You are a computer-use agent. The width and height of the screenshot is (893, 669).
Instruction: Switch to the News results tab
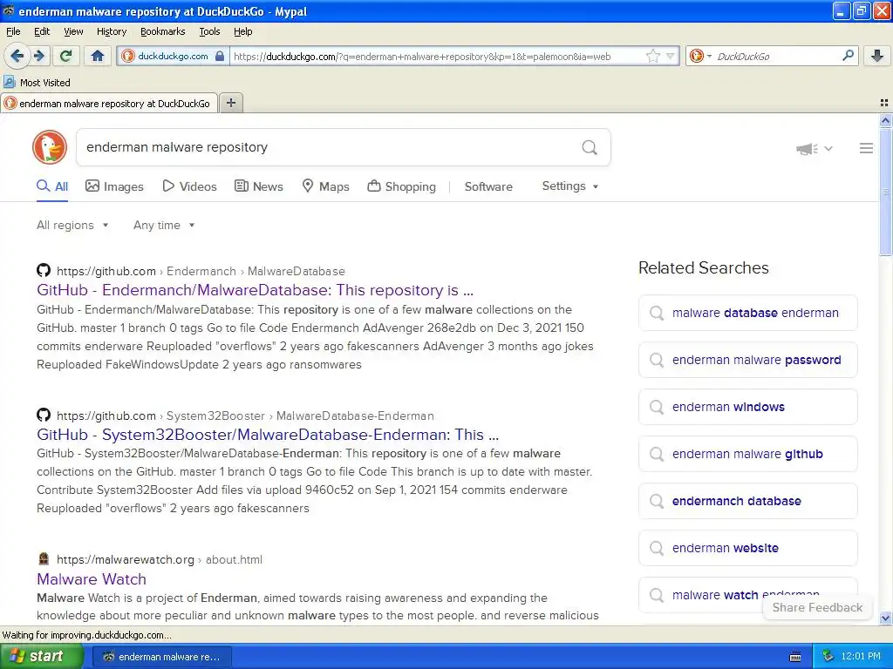[259, 186]
